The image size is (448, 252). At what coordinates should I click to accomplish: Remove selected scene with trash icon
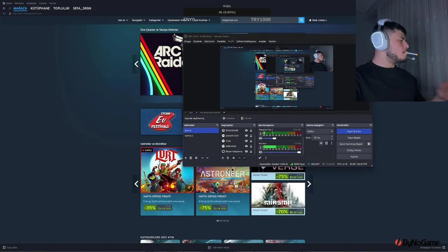click(191, 158)
